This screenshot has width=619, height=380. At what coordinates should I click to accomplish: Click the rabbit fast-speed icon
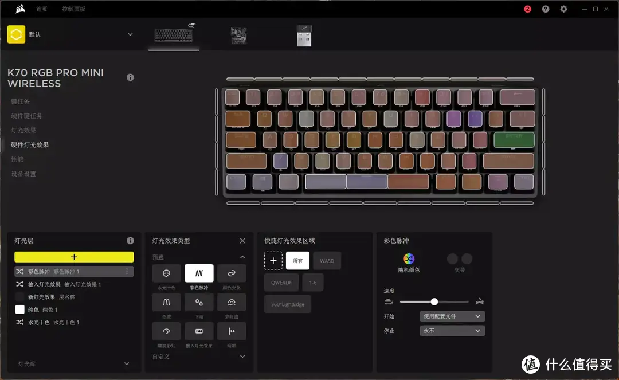[480, 302]
